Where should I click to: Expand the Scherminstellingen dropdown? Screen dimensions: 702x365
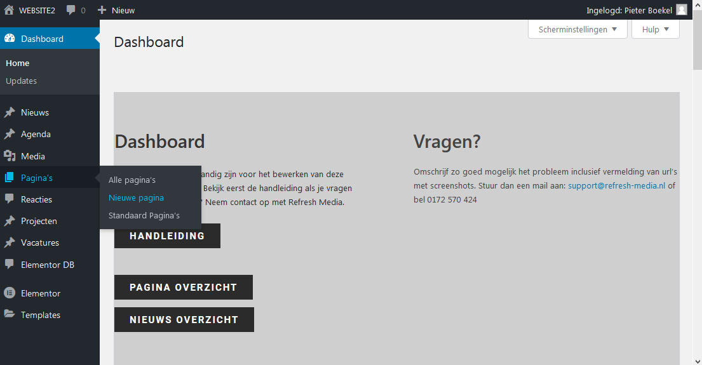(577, 29)
